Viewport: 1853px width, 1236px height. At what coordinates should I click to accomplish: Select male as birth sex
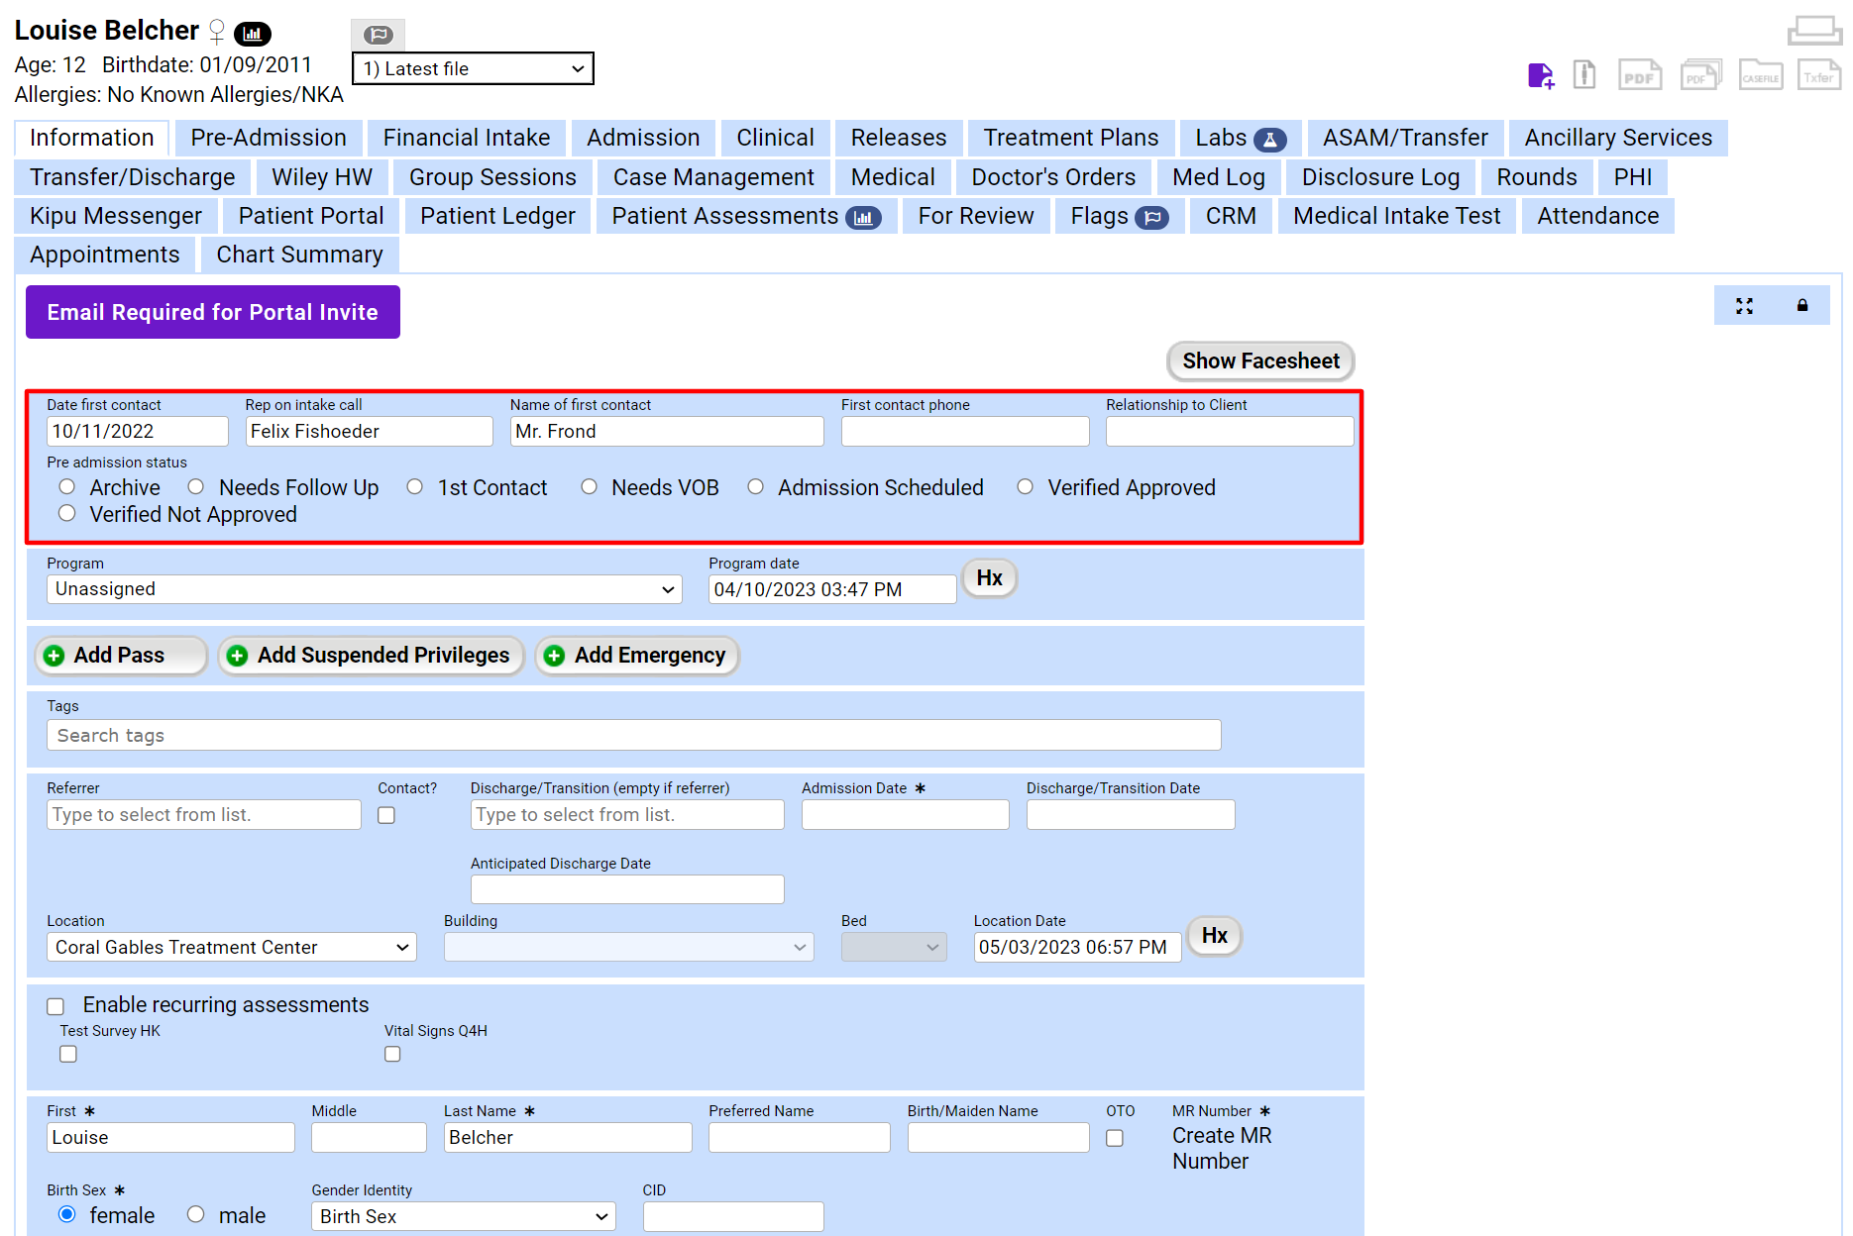196,1214
